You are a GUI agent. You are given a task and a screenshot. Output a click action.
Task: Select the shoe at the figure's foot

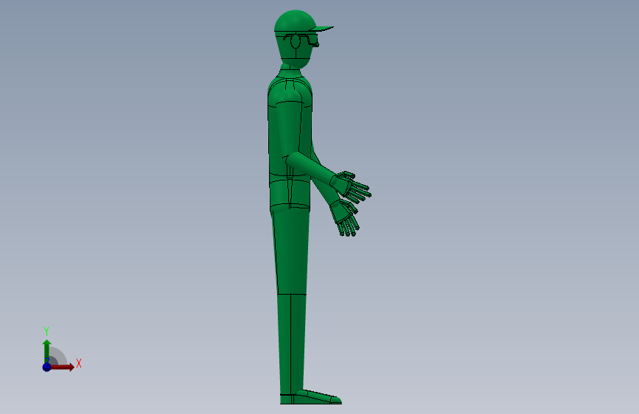311,398
